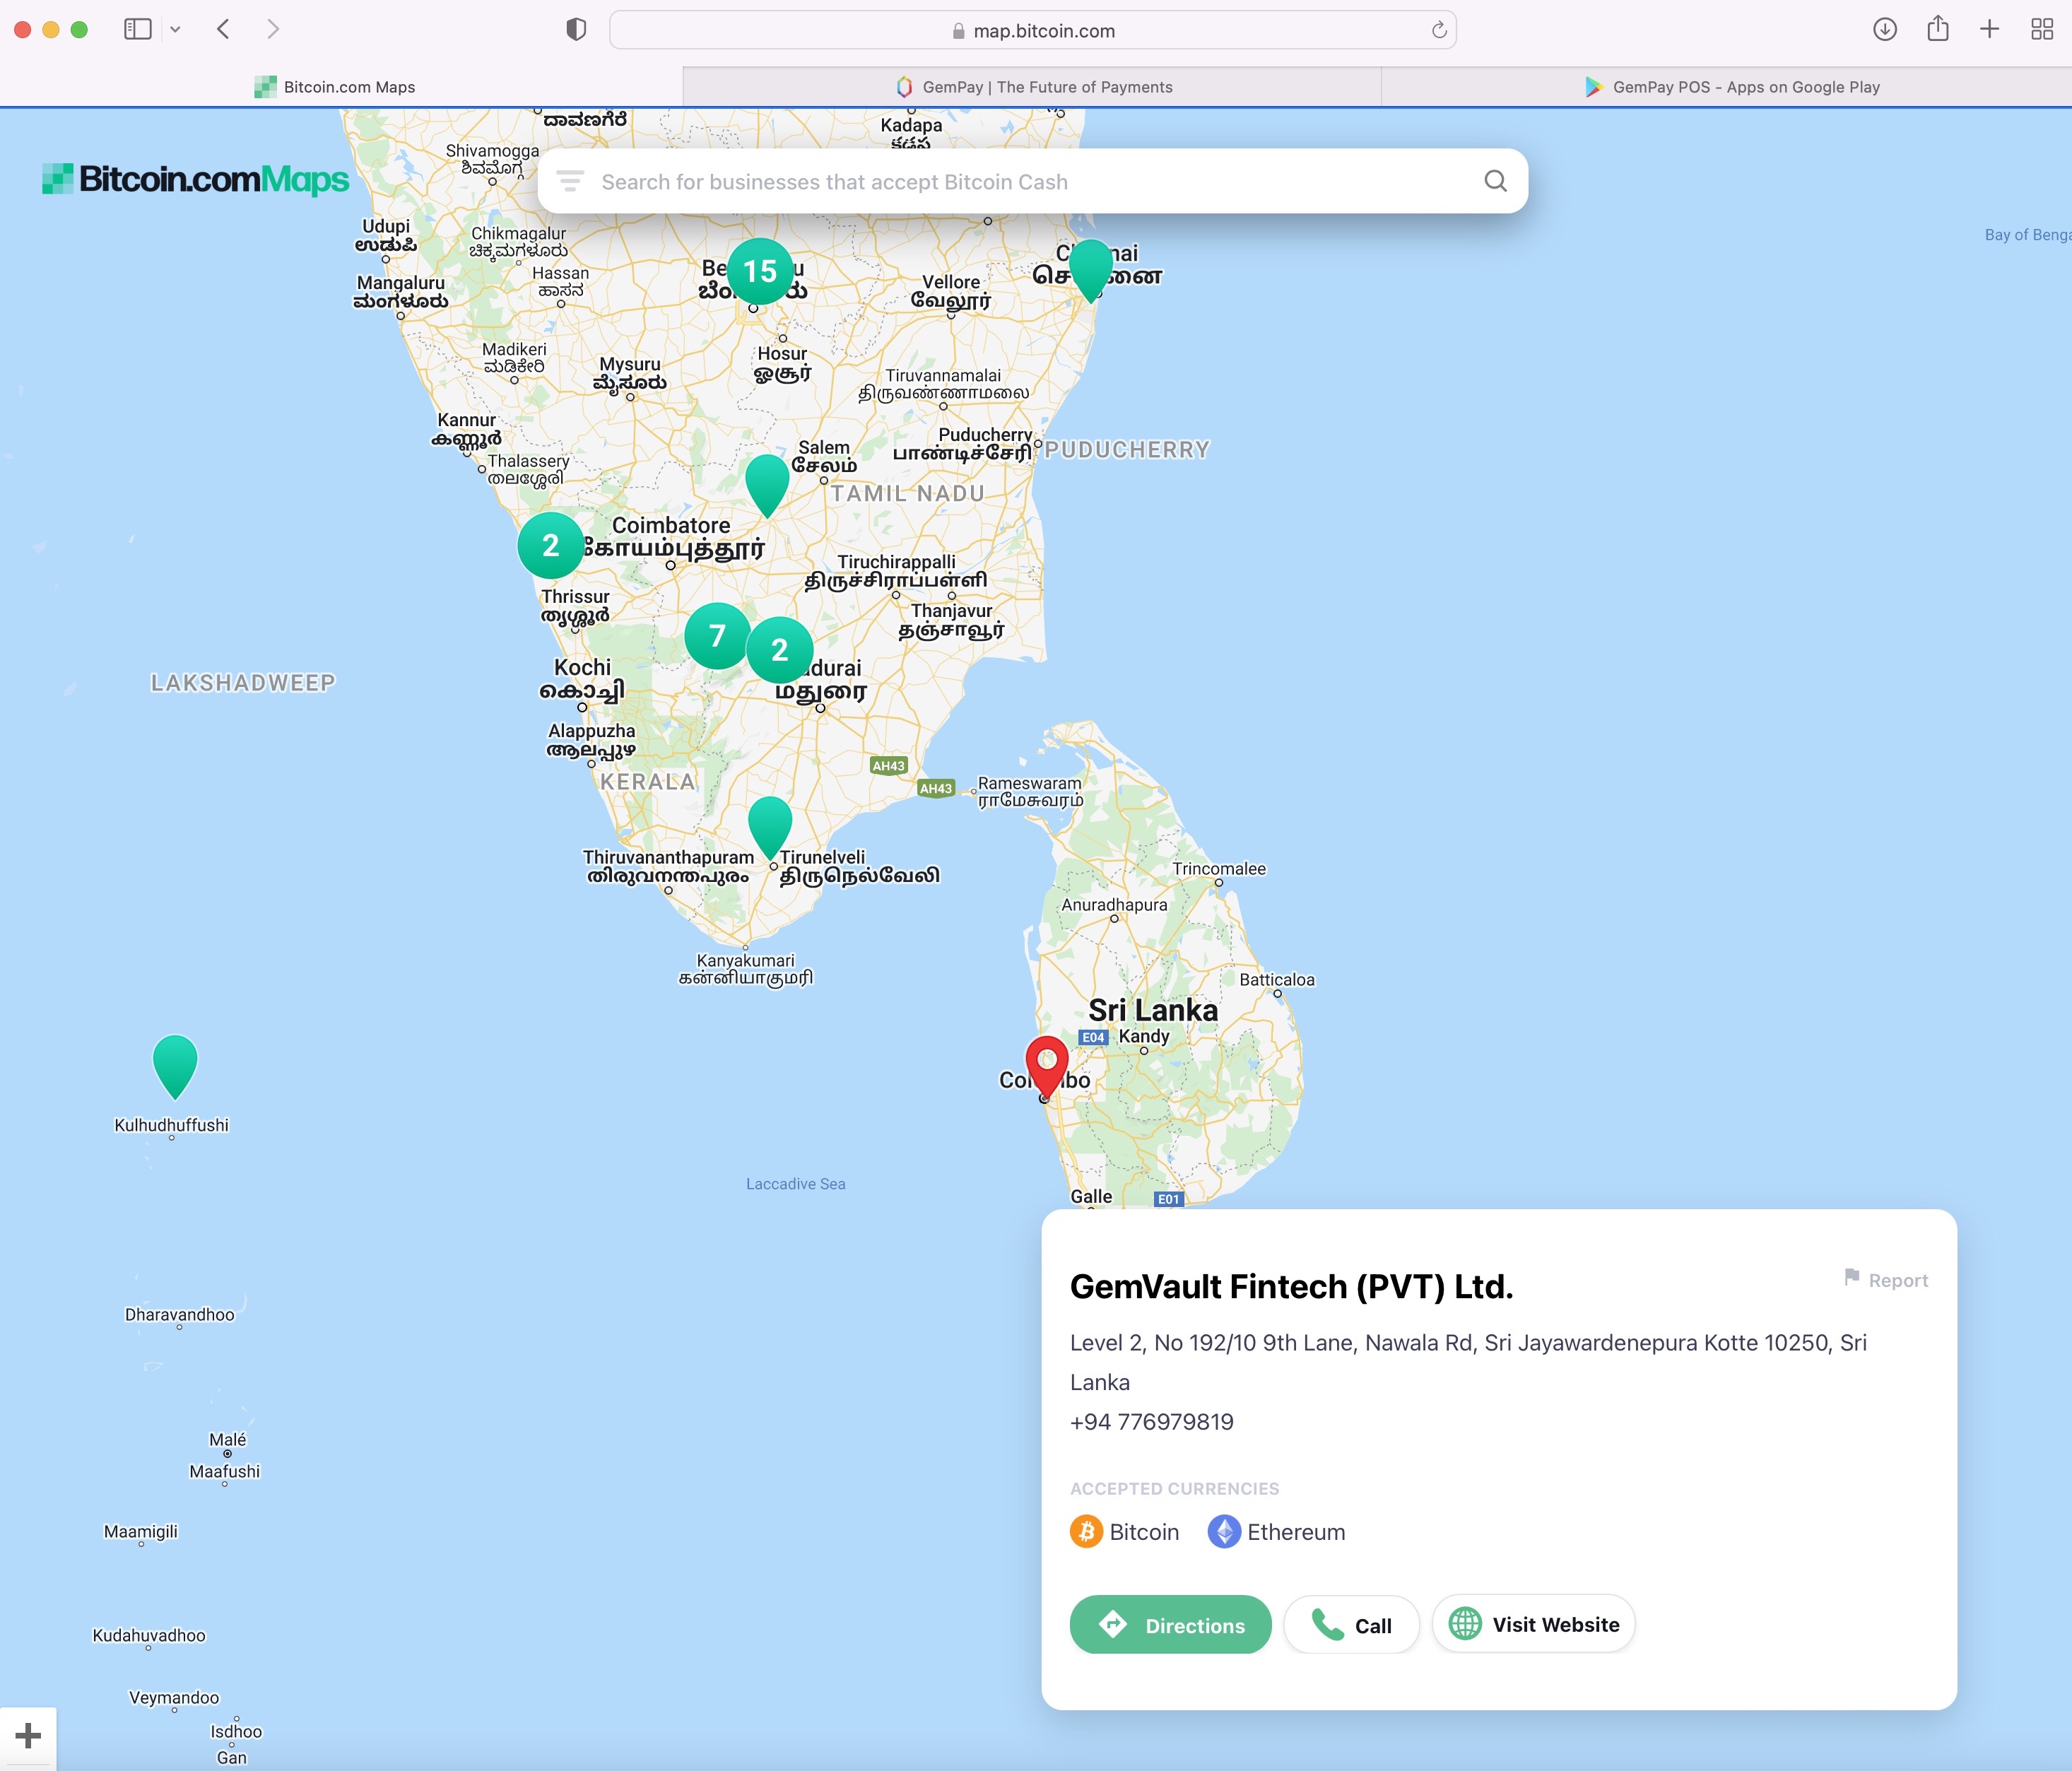2072x1771 pixels.
Task: Click the Visit Website button
Action: (x=1533, y=1625)
